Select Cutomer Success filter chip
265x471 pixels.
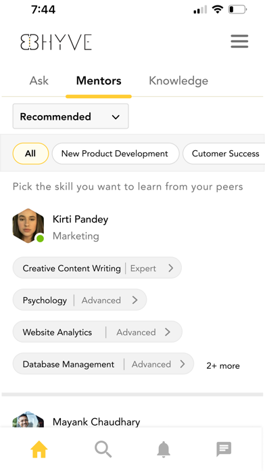tap(224, 154)
